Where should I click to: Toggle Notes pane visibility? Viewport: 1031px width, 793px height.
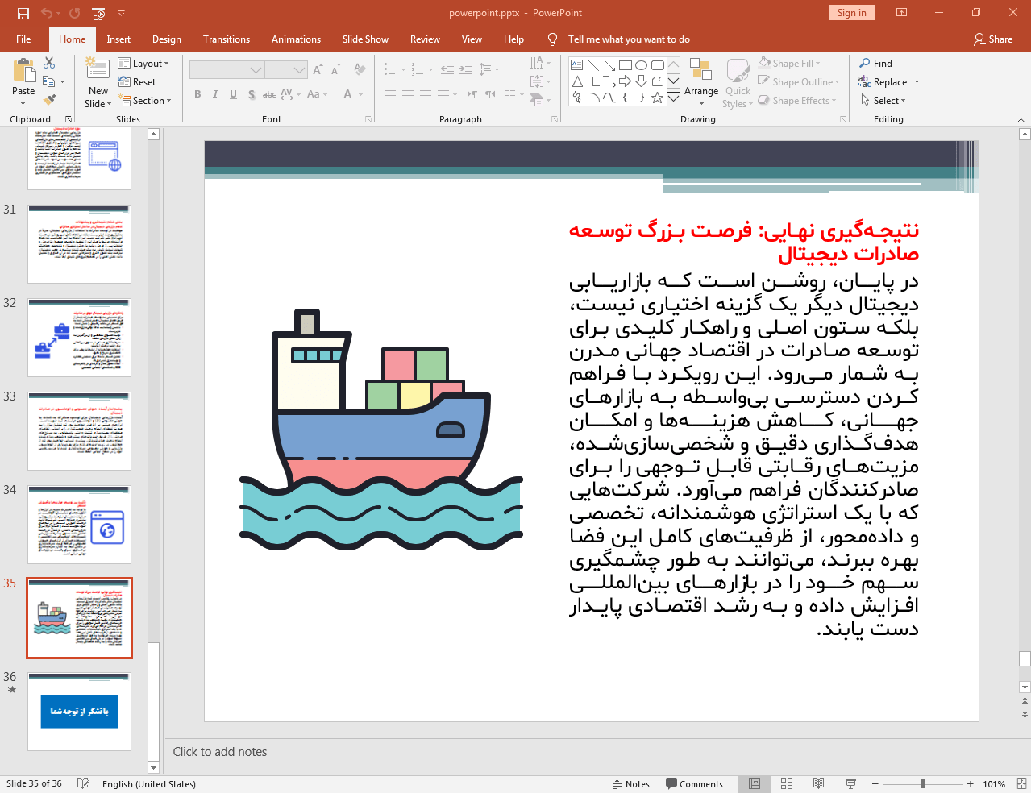631,783
